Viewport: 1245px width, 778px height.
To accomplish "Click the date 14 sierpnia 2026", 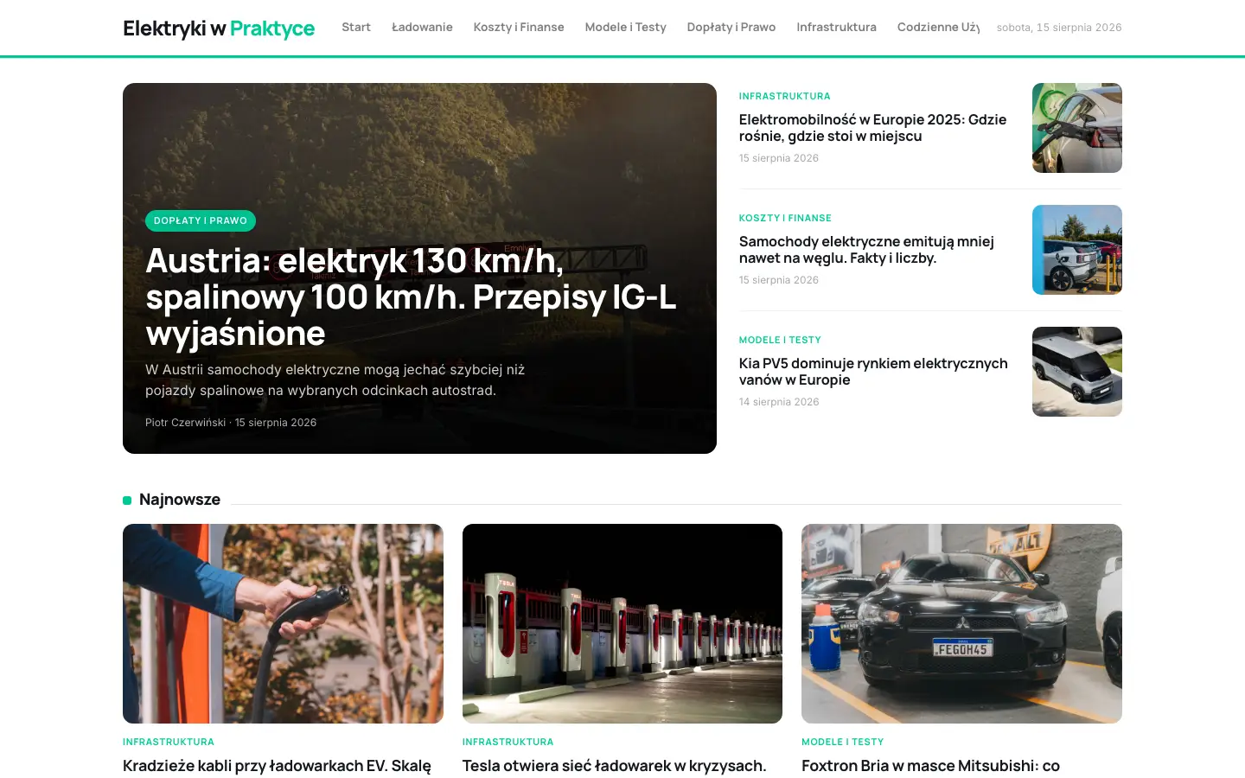I will 778,402.
